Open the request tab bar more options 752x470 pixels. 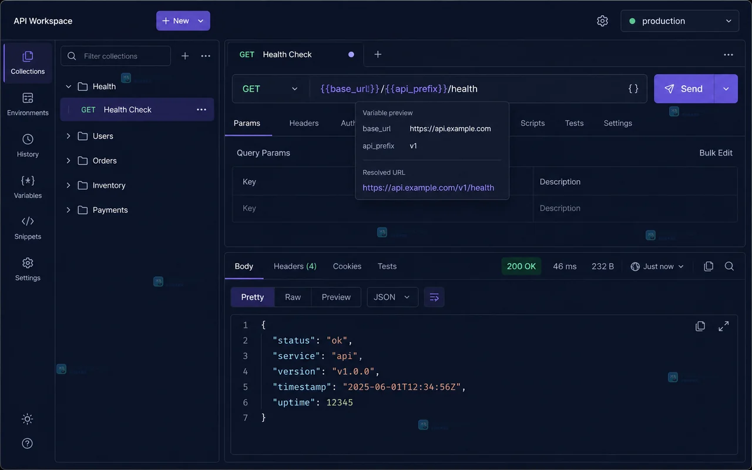[728, 55]
